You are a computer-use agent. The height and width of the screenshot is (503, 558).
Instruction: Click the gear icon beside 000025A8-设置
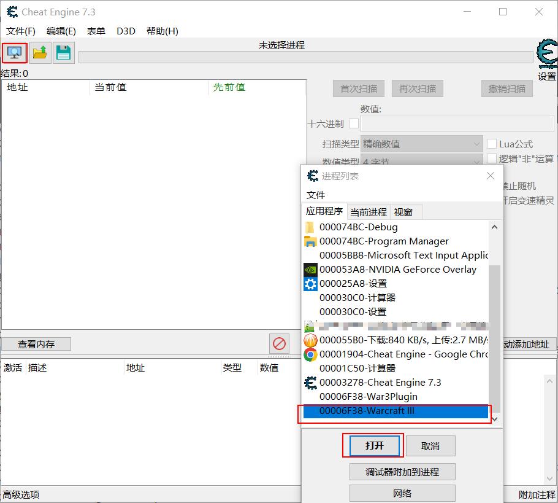point(310,284)
